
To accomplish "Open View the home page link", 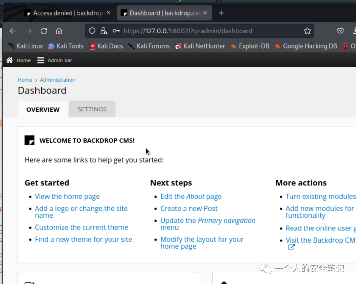I will point(67,197).
